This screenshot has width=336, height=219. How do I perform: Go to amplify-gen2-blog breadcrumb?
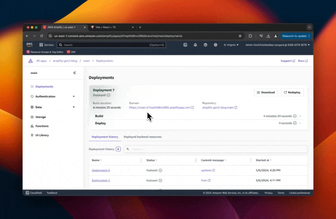tap(65, 61)
